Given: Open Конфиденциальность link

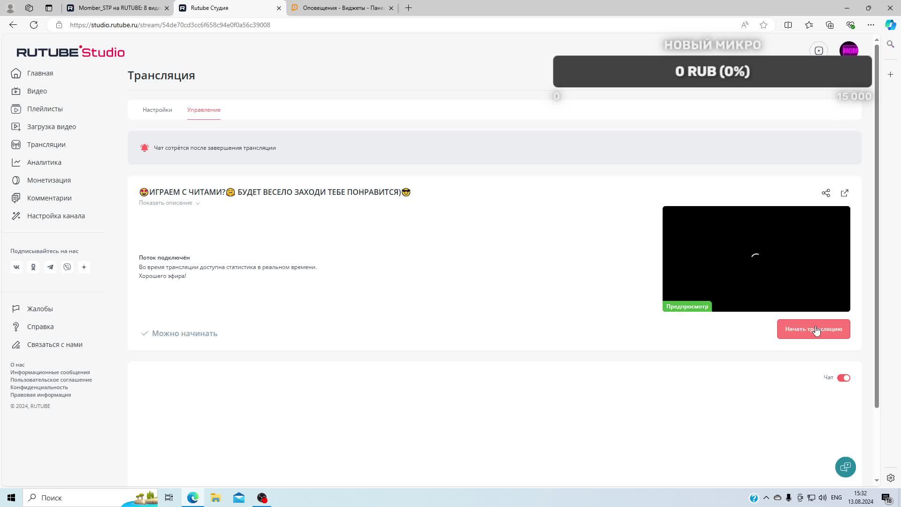Looking at the screenshot, I should pos(39,387).
